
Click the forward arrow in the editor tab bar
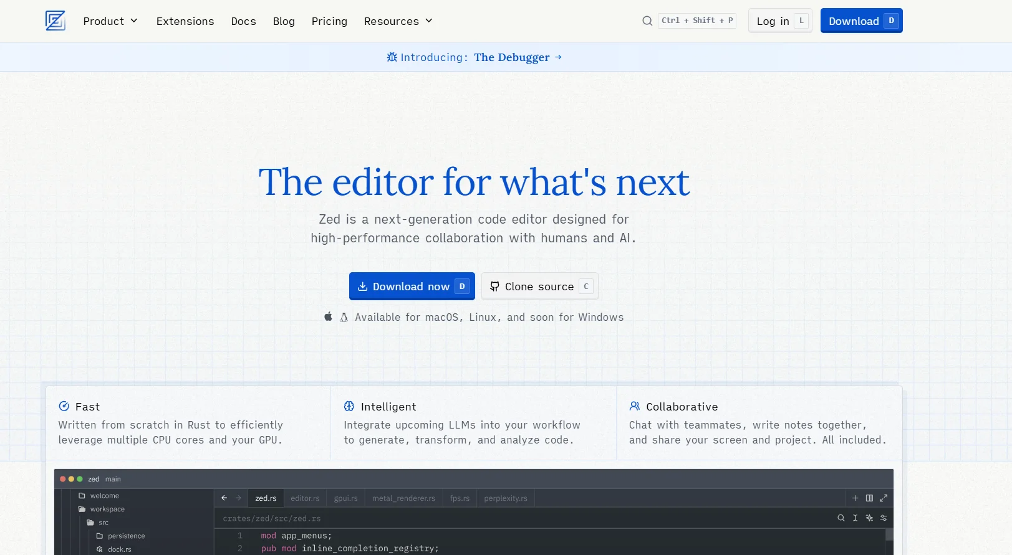[x=238, y=498]
